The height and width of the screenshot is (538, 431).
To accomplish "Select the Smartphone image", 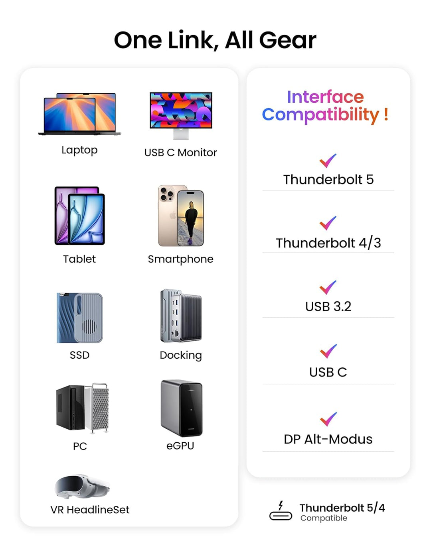I will tap(181, 216).
